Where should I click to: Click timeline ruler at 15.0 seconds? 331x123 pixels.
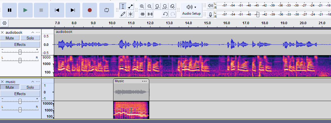click(x=207, y=23)
